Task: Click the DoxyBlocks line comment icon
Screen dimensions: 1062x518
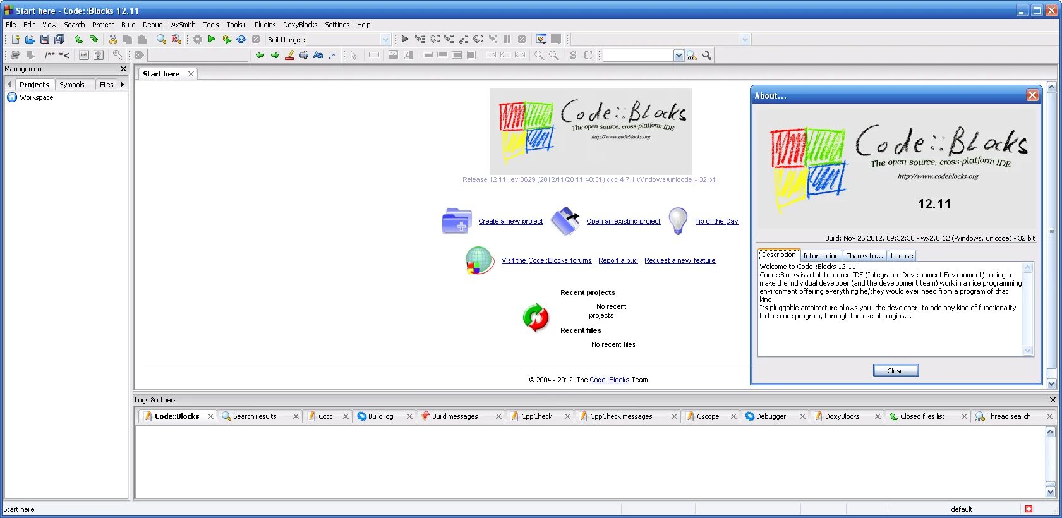Action: pos(64,55)
